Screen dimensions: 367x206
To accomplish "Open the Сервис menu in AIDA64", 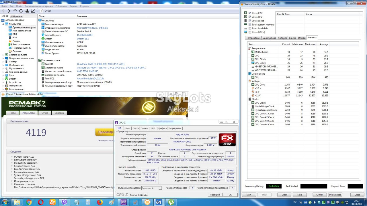I will point(73,6).
